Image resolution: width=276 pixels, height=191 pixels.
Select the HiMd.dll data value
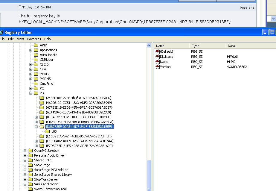pyautogui.click(x=233, y=56)
